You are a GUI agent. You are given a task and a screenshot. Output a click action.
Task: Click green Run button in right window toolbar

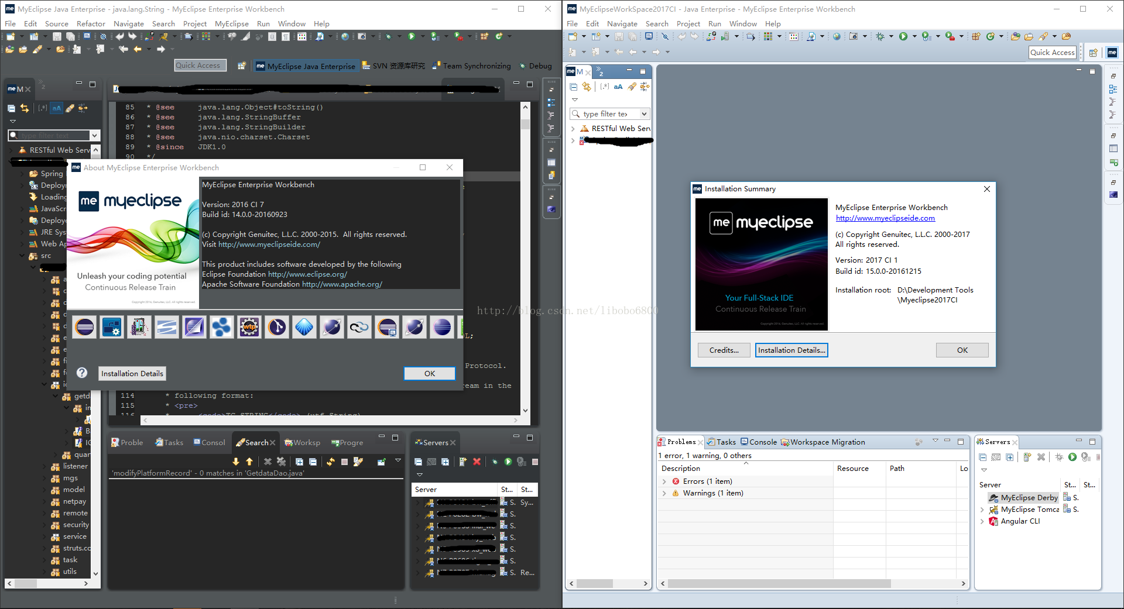coord(903,36)
